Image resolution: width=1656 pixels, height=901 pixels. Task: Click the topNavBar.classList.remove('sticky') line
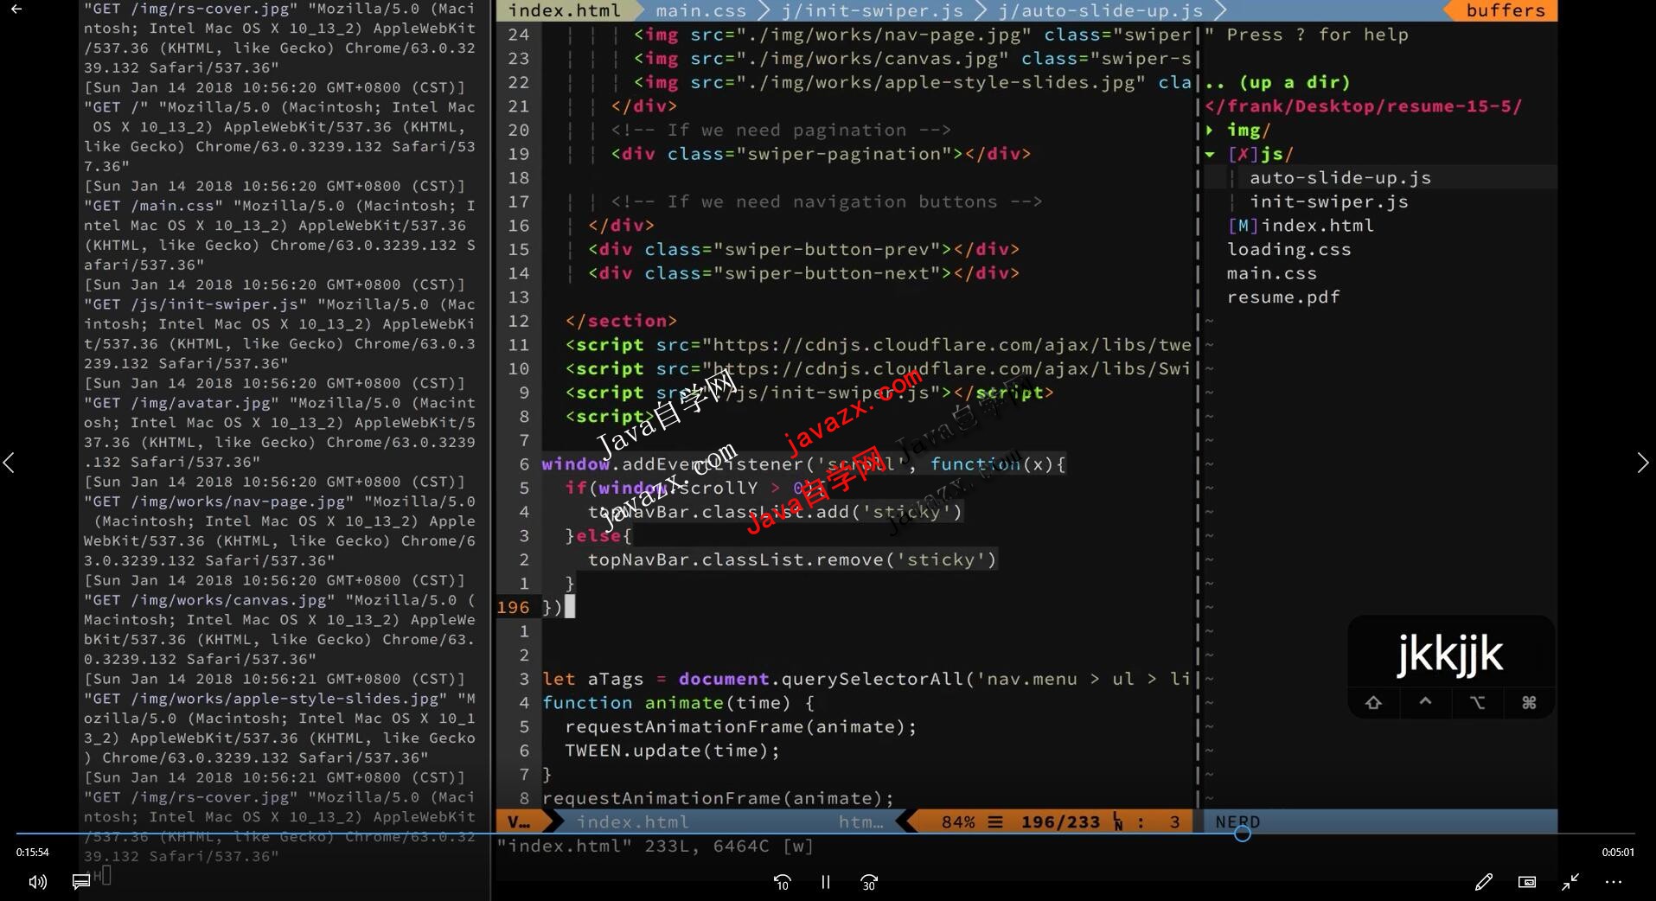click(x=792, y=559)
